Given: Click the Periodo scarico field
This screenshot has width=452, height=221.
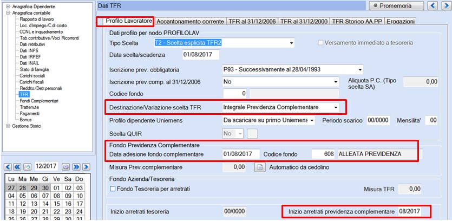Looking at the screenshot, I should [x=378, y=121].
